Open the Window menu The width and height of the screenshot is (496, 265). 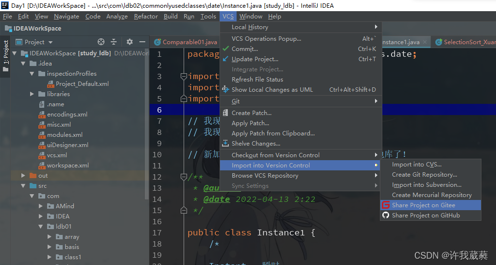coord(251,17)
